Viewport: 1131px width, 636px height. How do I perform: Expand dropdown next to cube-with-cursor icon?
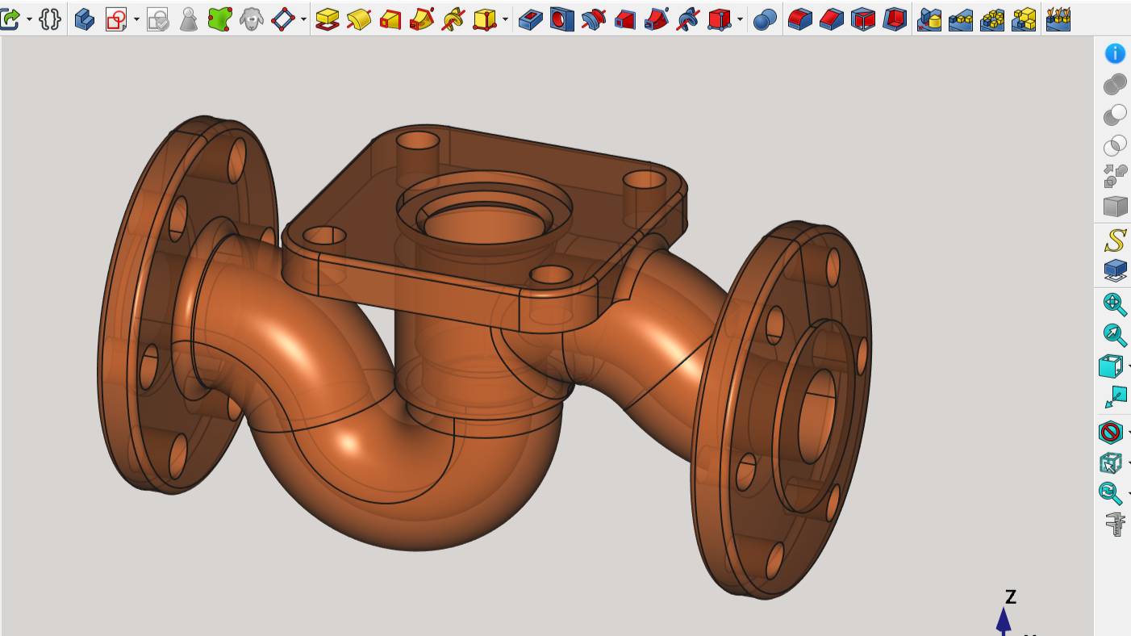click(x=1129, y=463)
